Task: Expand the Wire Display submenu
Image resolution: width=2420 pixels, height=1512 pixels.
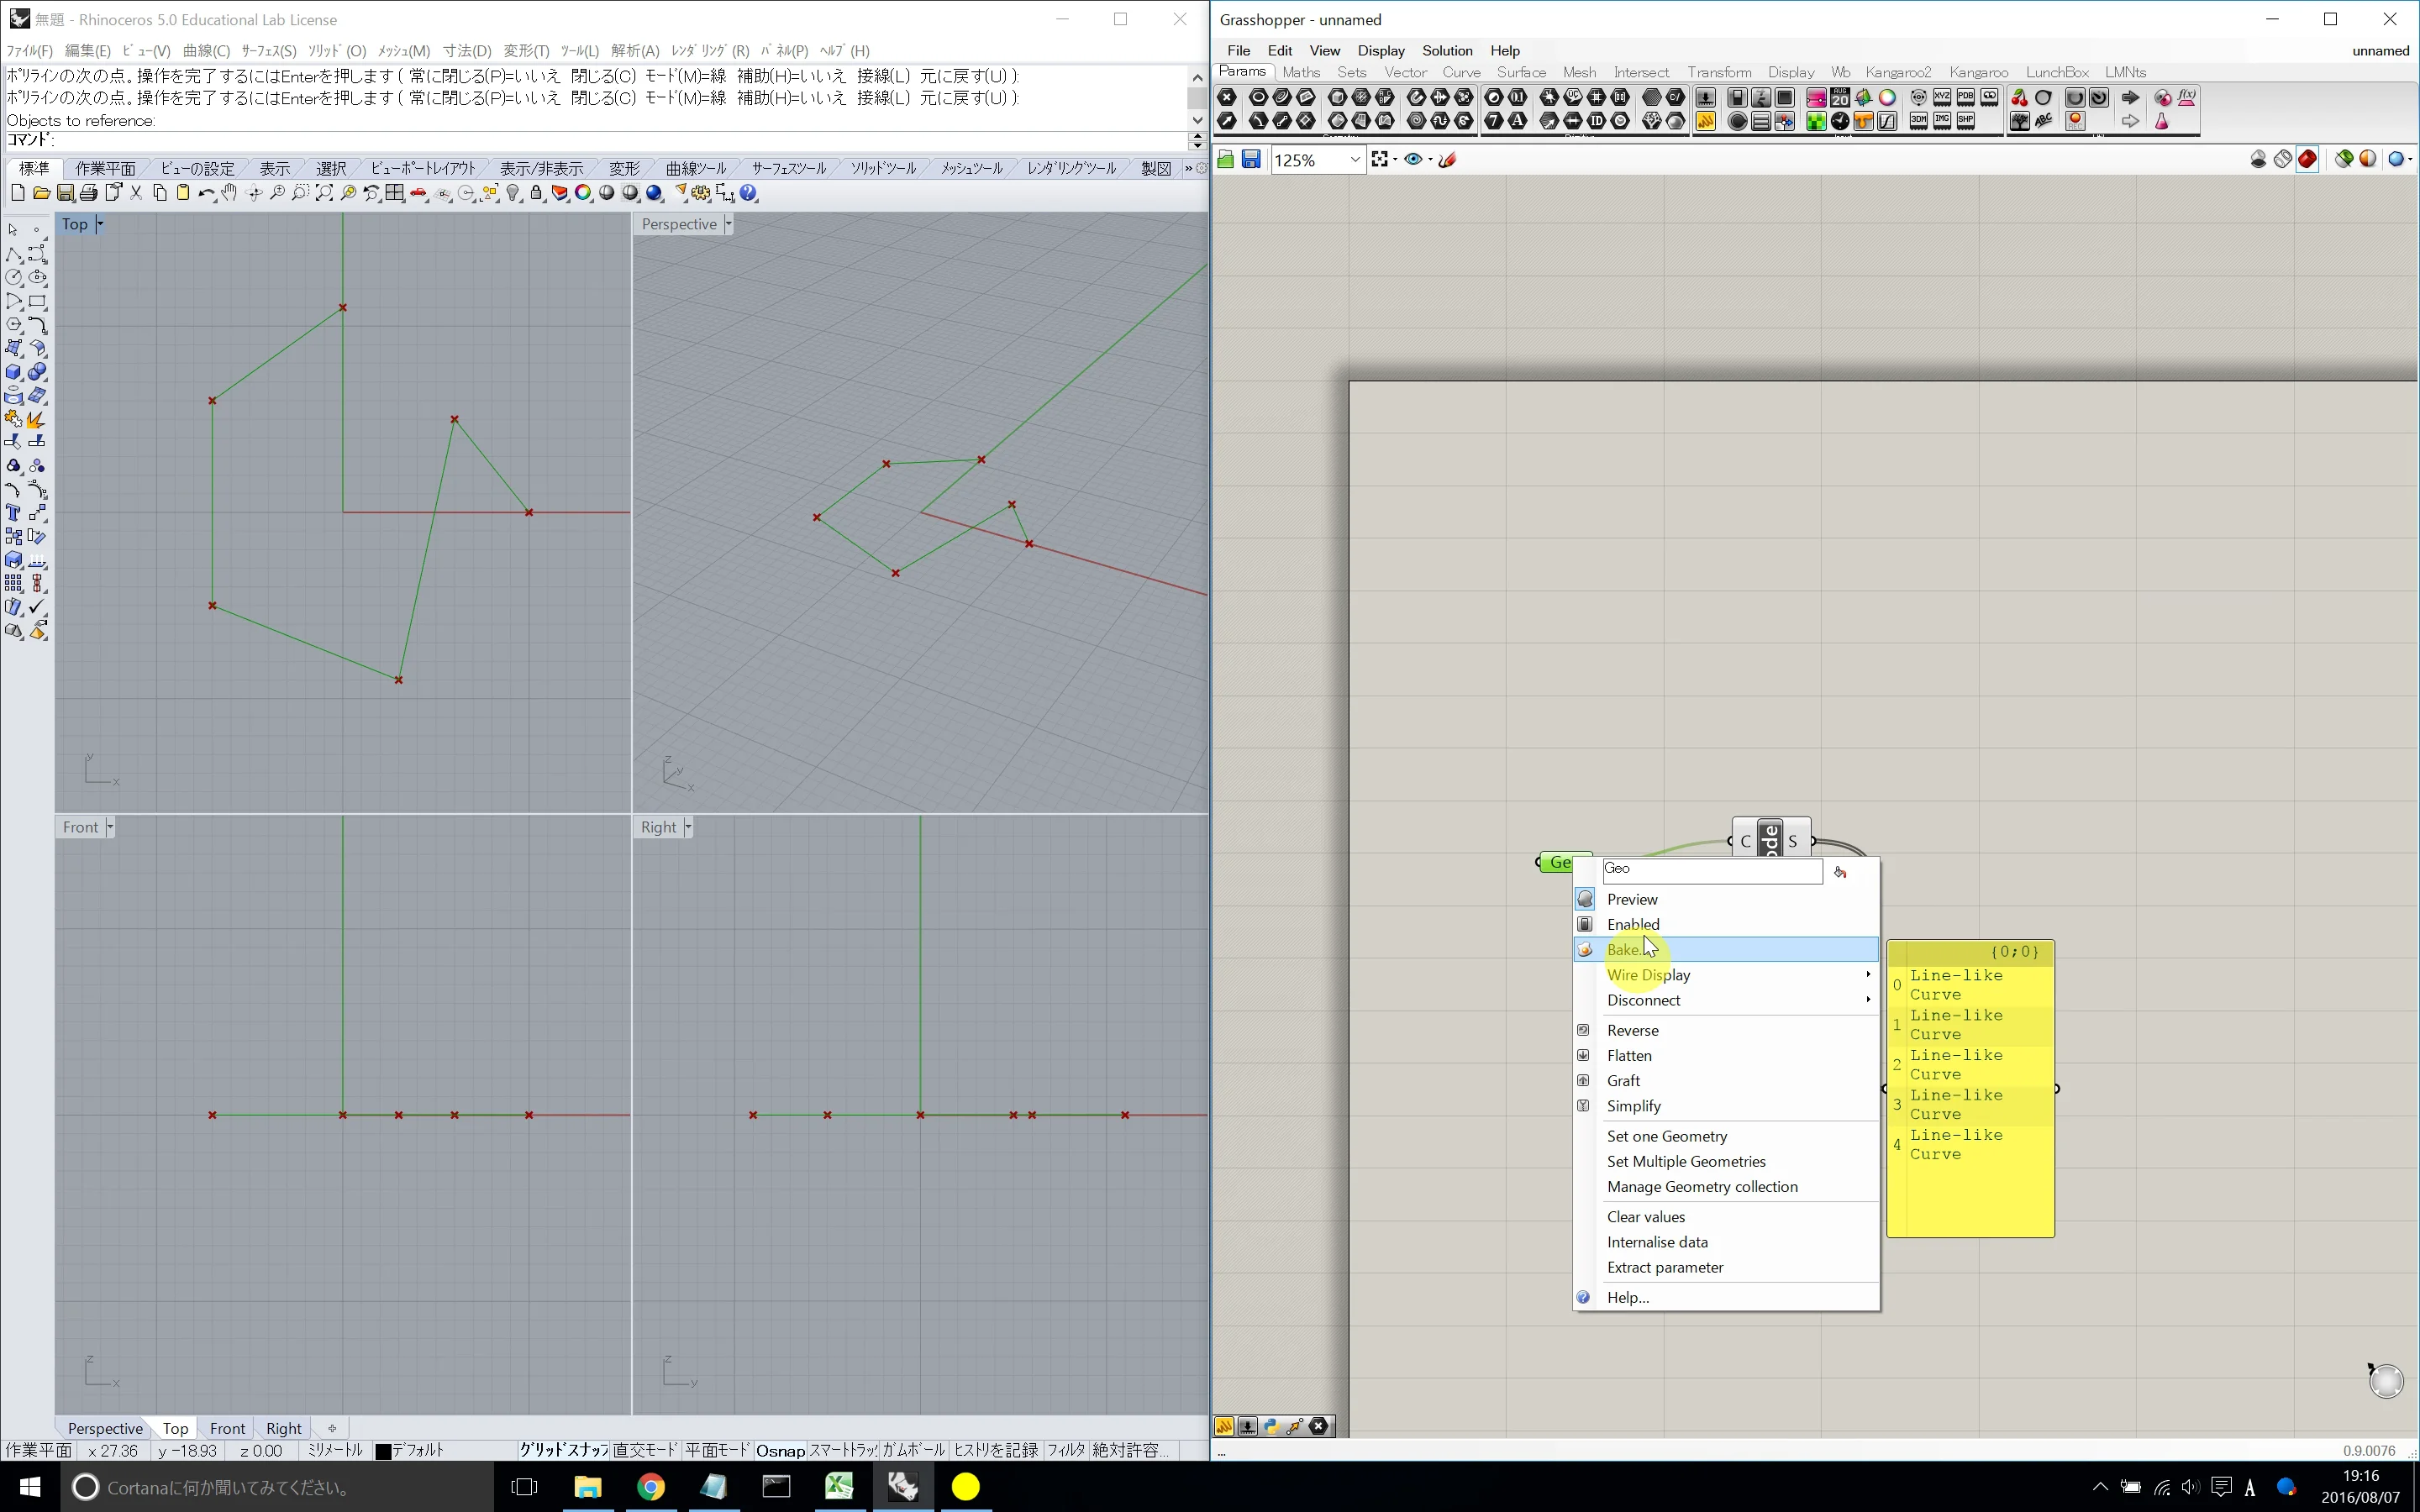Action: tap(1727, 975)
